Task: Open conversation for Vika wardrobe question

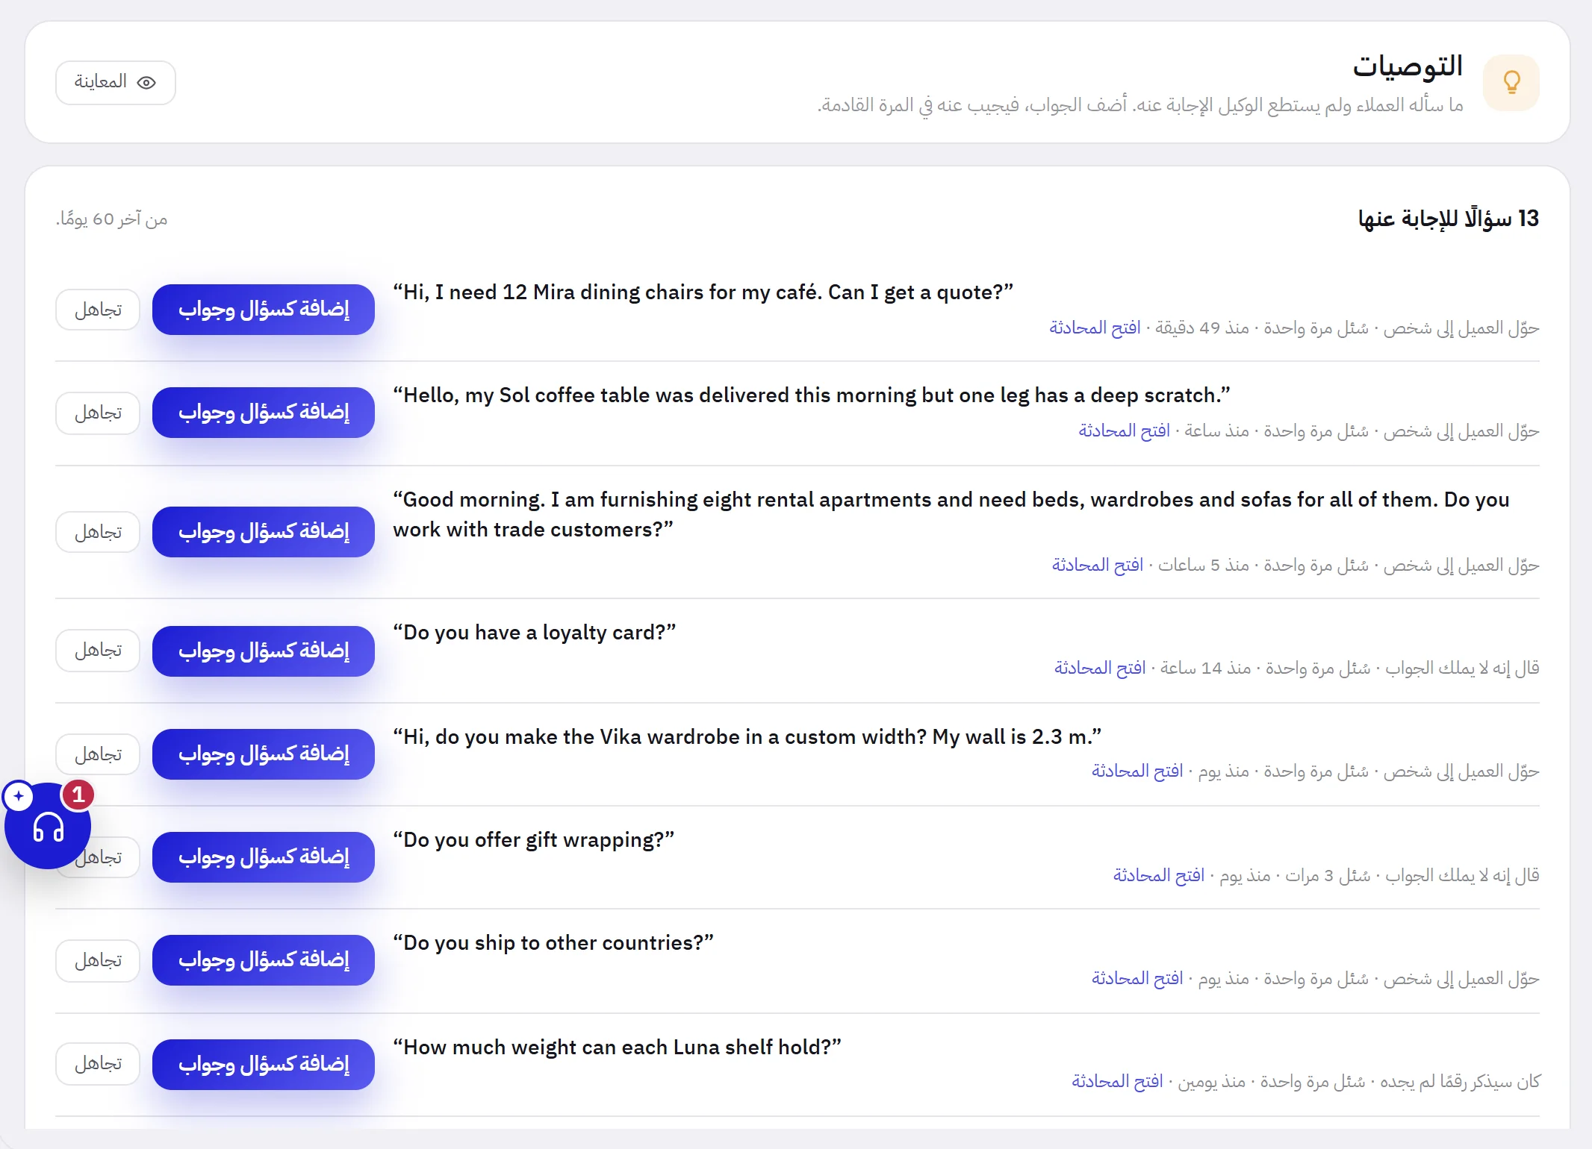Action: click(1137, 771)
